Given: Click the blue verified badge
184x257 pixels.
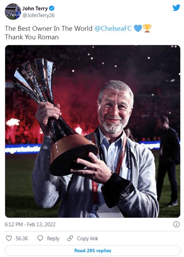Looking at the screenshot, I should tap(52, 8).
